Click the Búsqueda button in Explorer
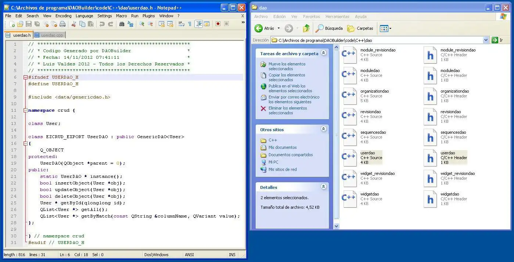Viewport: 514px width, 262px height. coord(329,28)
